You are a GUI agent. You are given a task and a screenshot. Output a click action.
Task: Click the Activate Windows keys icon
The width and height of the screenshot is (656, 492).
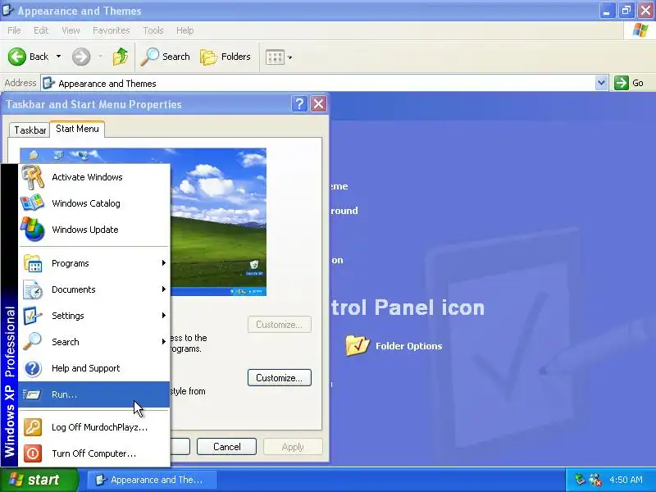(33, 177)
